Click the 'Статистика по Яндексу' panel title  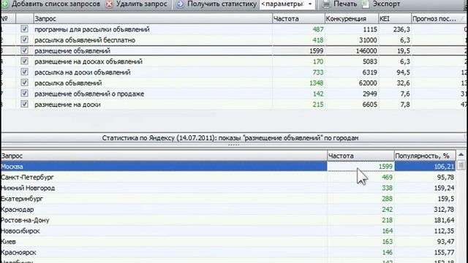pyautogui.click(x=230, y=138)
